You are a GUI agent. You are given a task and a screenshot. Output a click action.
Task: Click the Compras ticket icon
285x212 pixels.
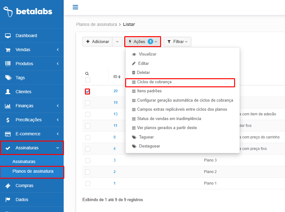click(x=8, y=186)
